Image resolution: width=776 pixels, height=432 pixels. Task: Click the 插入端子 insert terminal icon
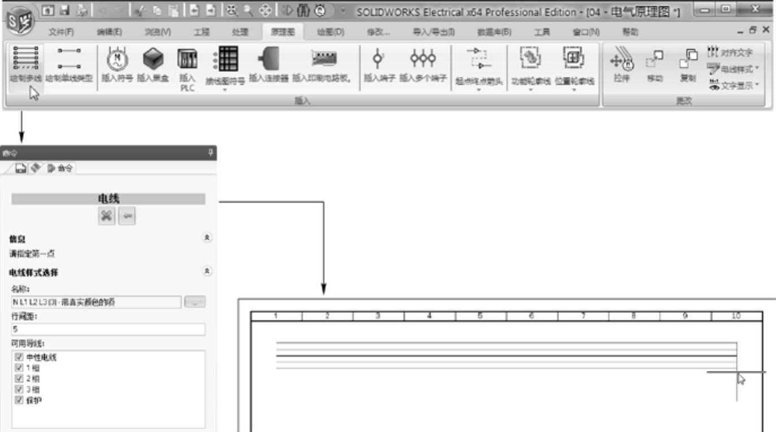tap(378, 58)
